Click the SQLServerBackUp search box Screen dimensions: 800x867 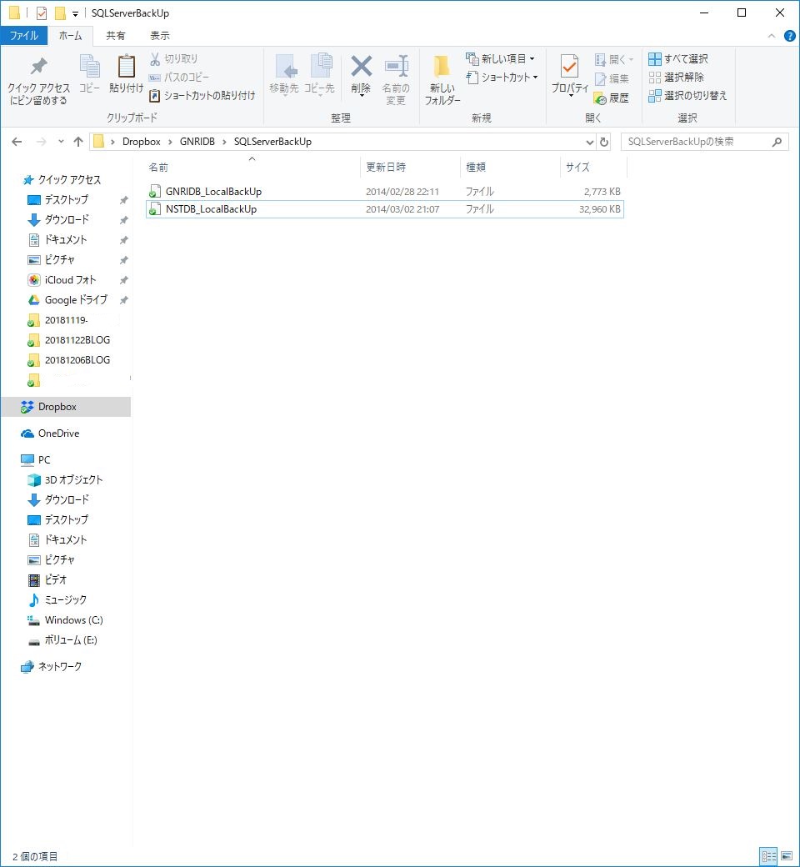pos(697,142)
